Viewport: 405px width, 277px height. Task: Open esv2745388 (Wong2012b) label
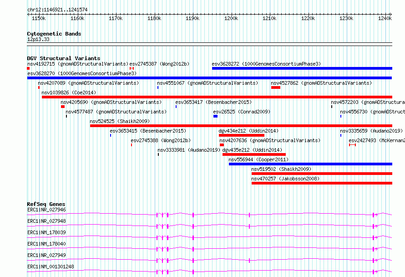point(161,140)
